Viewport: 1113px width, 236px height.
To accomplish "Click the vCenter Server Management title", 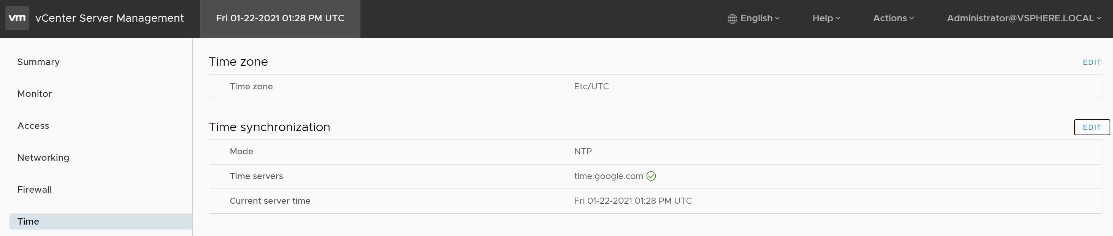I will (x=110, y=18).
